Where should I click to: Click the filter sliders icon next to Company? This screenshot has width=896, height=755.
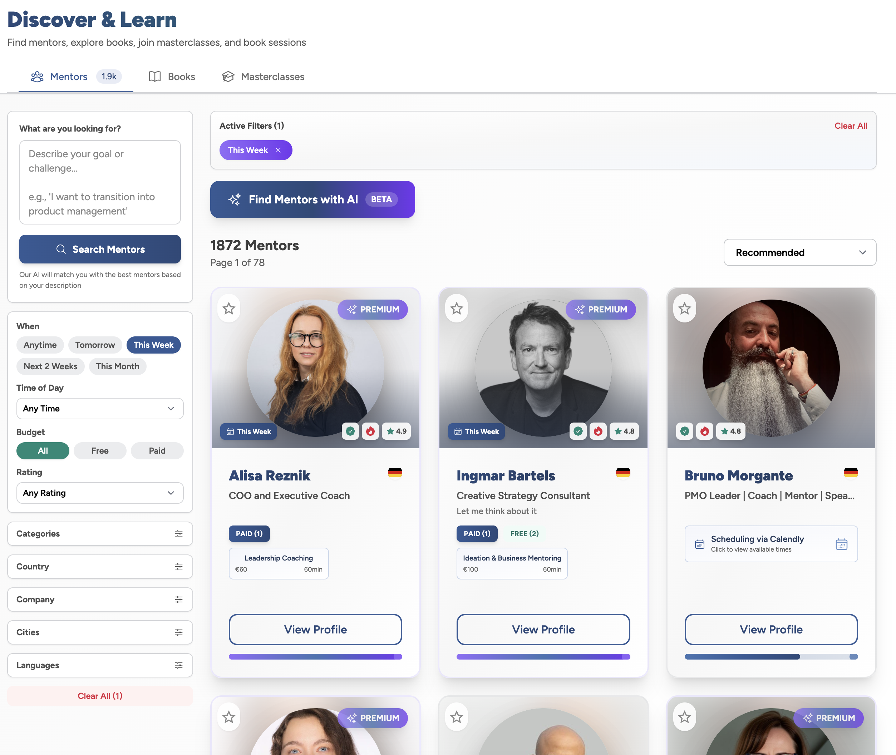(179, 599)
